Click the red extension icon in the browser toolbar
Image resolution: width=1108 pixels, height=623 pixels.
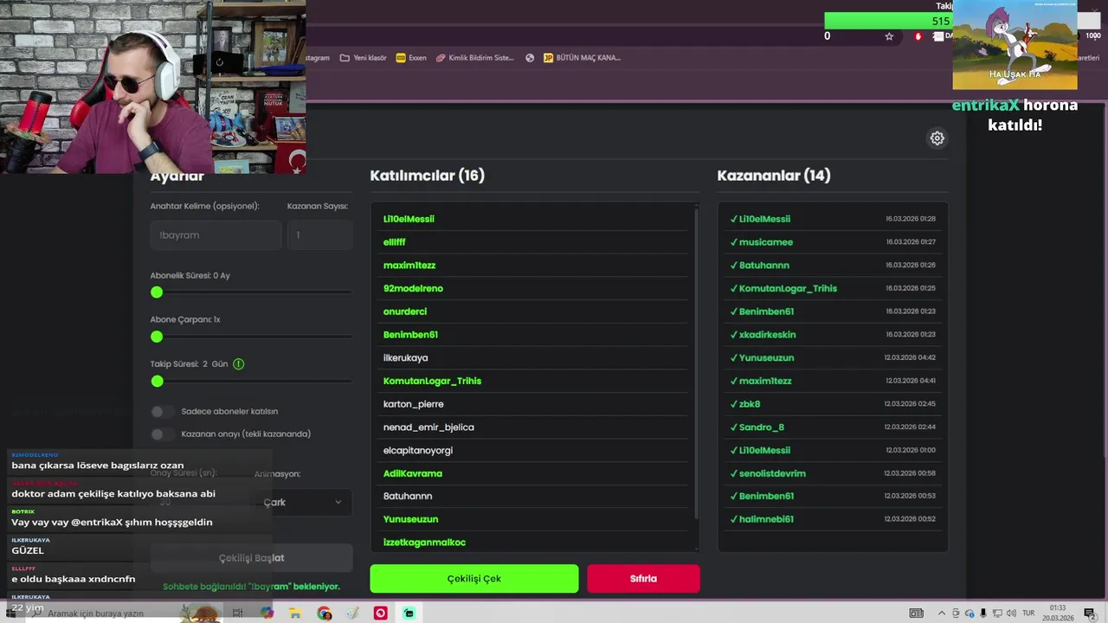point(918,36)
